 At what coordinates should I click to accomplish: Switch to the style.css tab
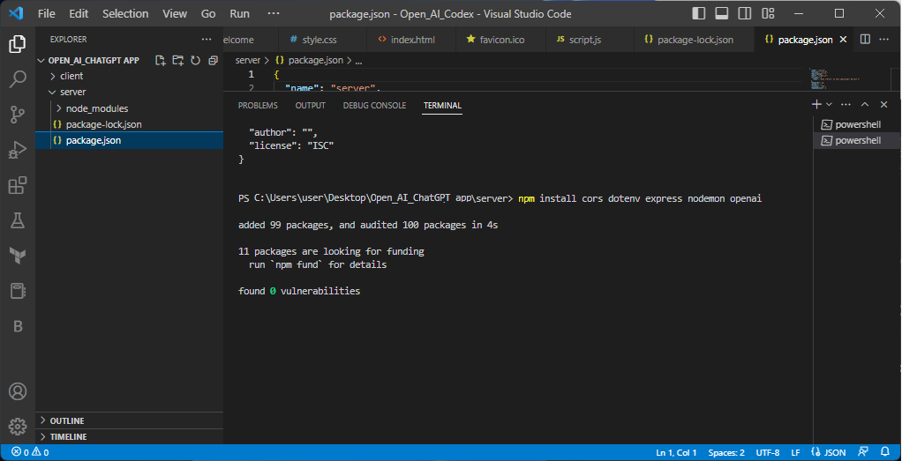pyautogui.click(x=319, y=40)
